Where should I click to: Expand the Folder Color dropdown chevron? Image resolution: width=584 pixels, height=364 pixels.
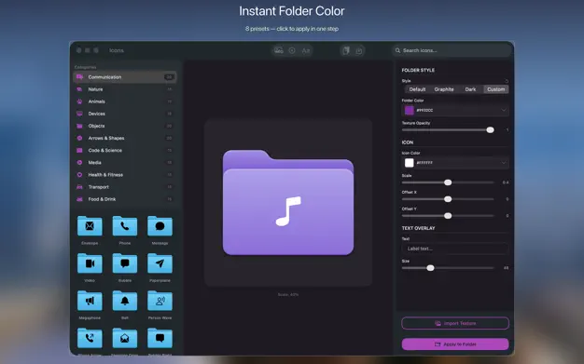click(503, 110)
